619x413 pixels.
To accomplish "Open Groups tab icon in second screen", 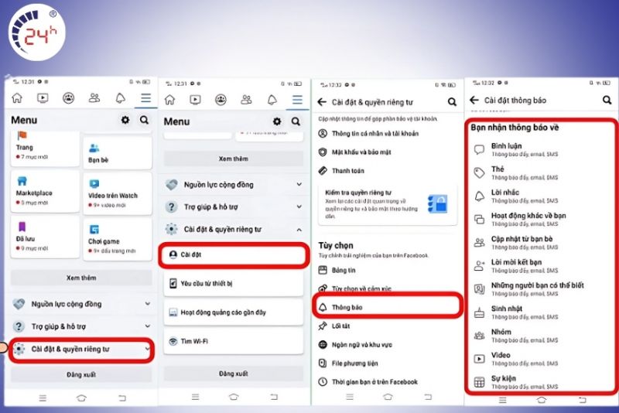I will 221,100.
